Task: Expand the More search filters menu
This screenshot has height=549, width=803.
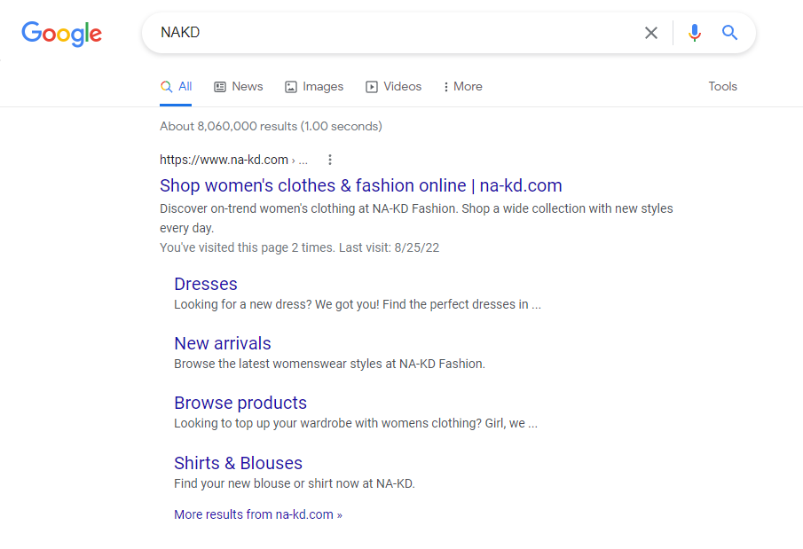Action: click(463, 87)
